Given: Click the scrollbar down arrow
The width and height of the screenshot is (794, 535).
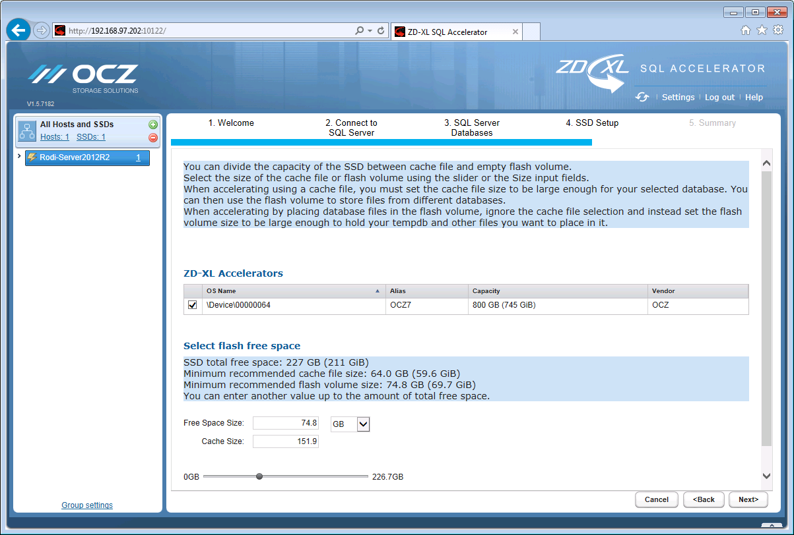Looking at the screenshot, I should (x=766, y=476).
